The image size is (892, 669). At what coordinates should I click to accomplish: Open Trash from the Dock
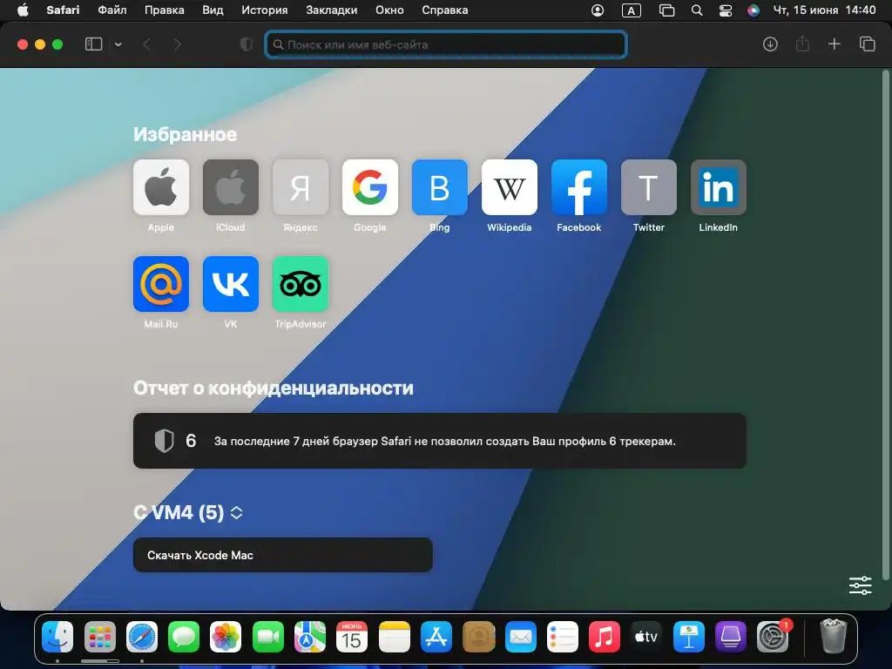[x=834, y=637]
